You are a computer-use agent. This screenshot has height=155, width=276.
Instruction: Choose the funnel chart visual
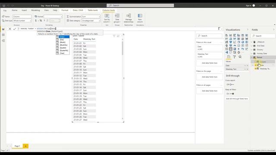[x=231, y=42]
